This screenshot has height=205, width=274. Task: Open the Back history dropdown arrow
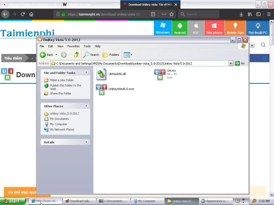[x=56, y=55]
